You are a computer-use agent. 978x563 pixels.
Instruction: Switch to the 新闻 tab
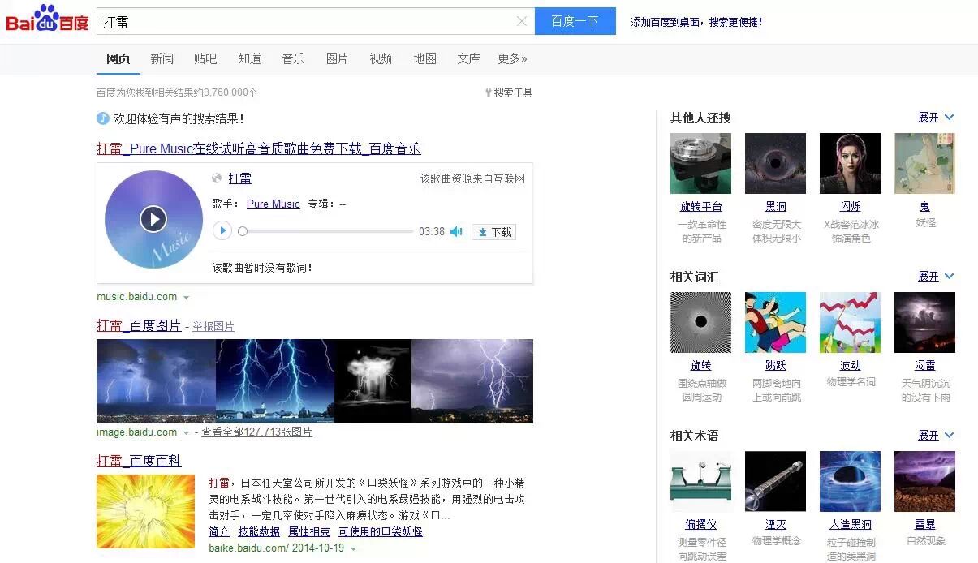pos(162,58)
